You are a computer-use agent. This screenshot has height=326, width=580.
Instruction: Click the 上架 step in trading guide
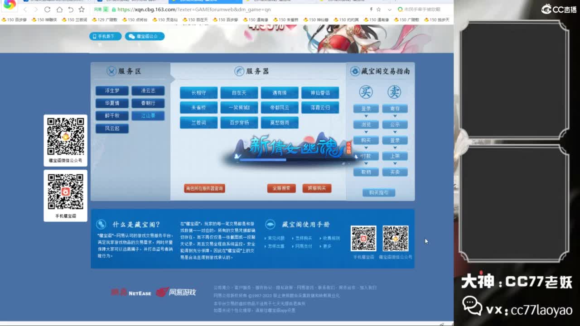[x=395, y=156]
